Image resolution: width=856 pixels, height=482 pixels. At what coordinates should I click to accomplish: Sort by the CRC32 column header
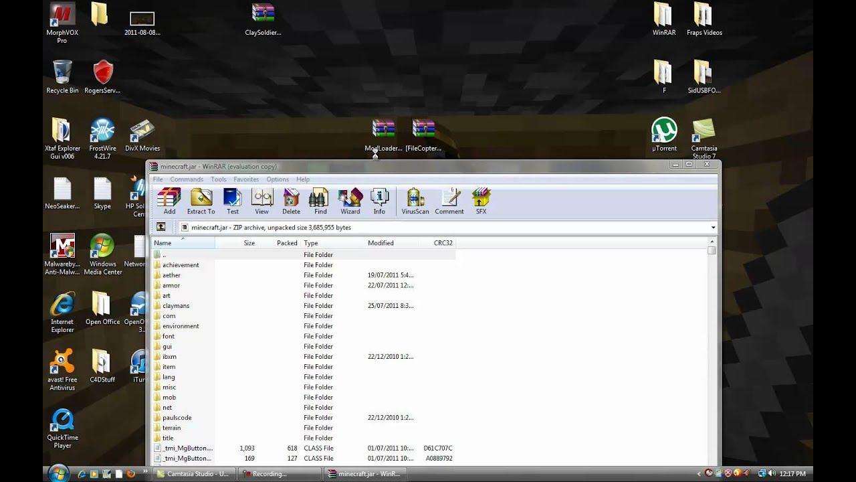(437, 243)
